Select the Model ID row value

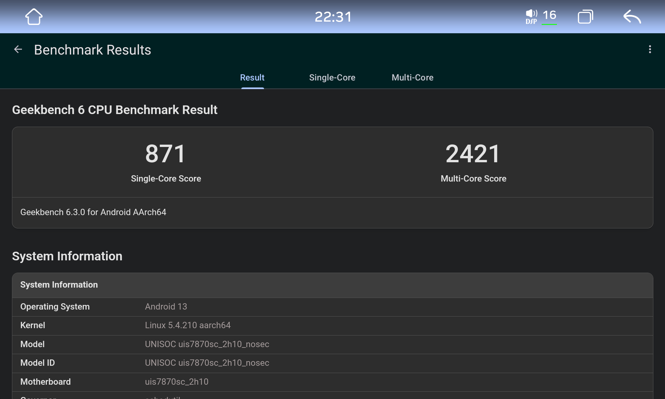click(x=207, y=363)
